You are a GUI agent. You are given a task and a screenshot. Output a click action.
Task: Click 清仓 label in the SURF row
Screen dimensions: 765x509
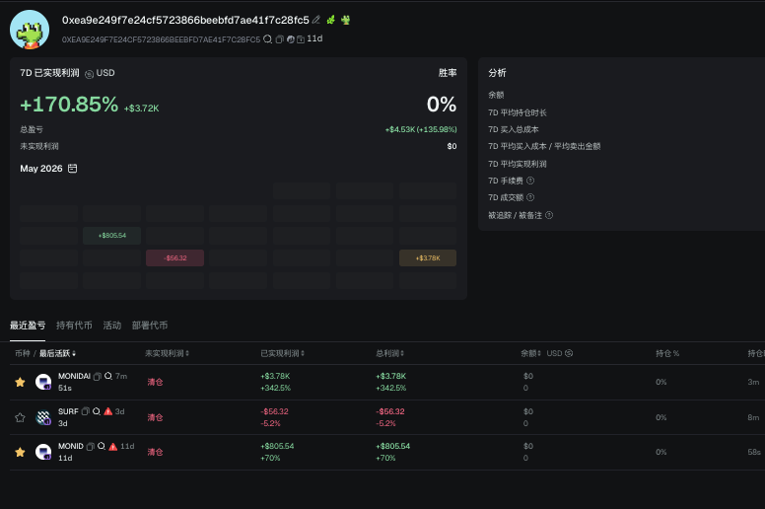click(x=155, y=417)
